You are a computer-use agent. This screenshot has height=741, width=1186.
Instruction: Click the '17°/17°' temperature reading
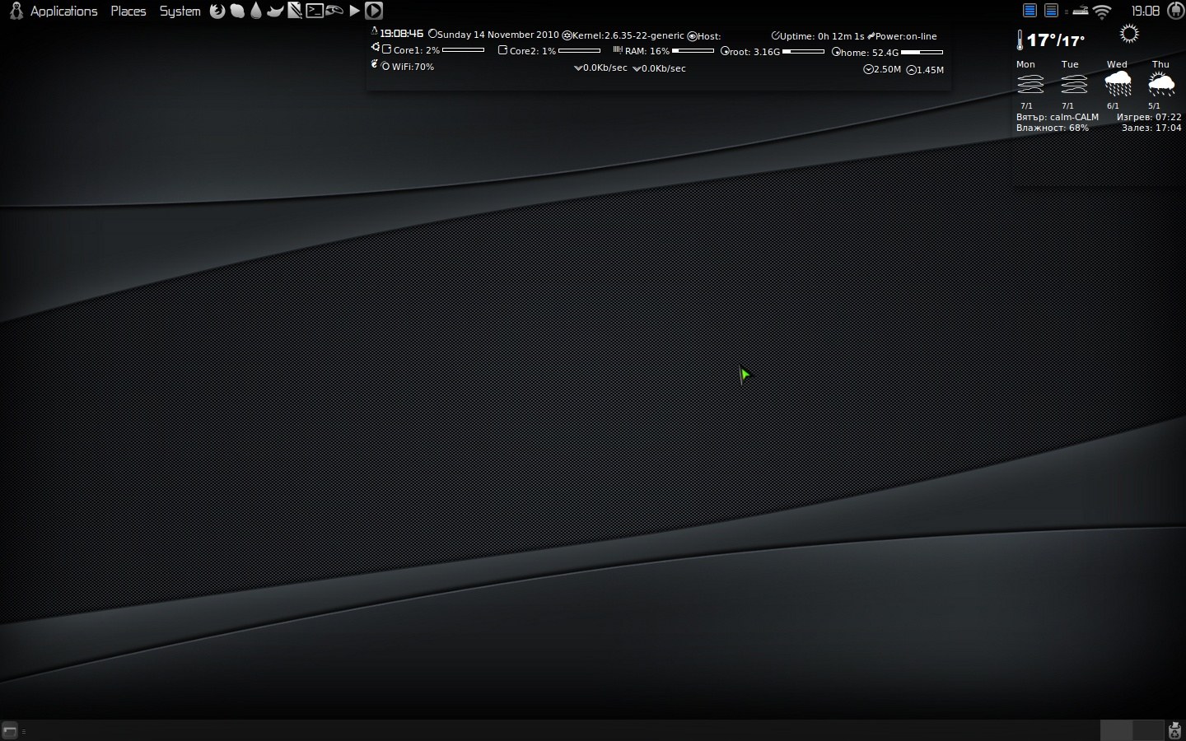1056,40
